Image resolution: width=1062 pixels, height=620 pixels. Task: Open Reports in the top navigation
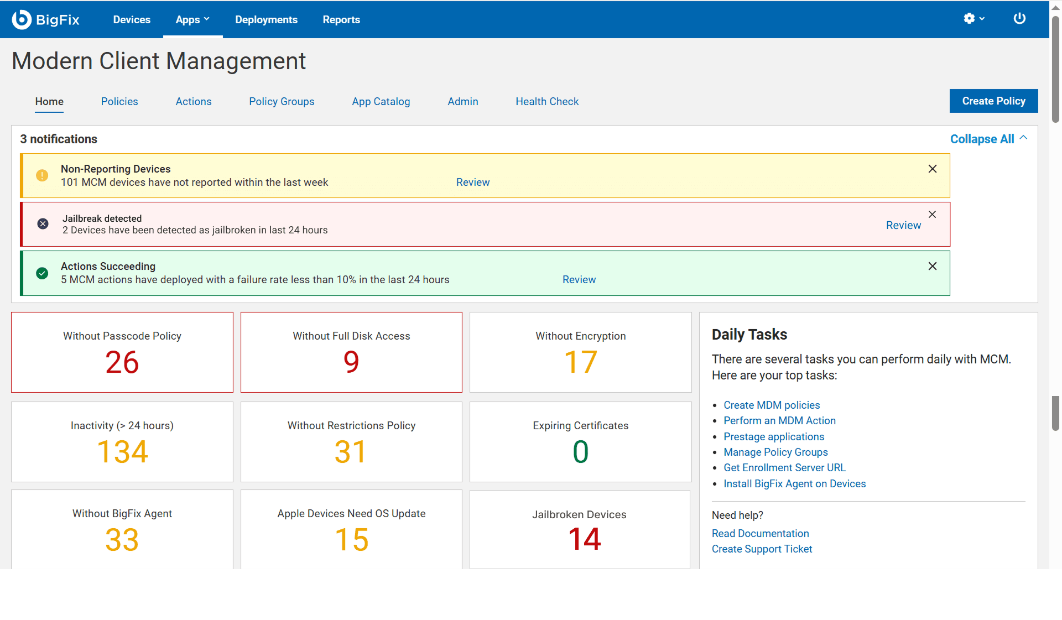(341, 19)
